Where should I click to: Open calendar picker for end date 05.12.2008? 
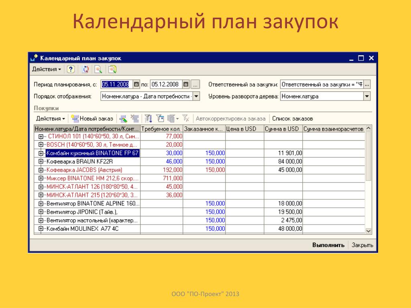[x=186, y=84]
